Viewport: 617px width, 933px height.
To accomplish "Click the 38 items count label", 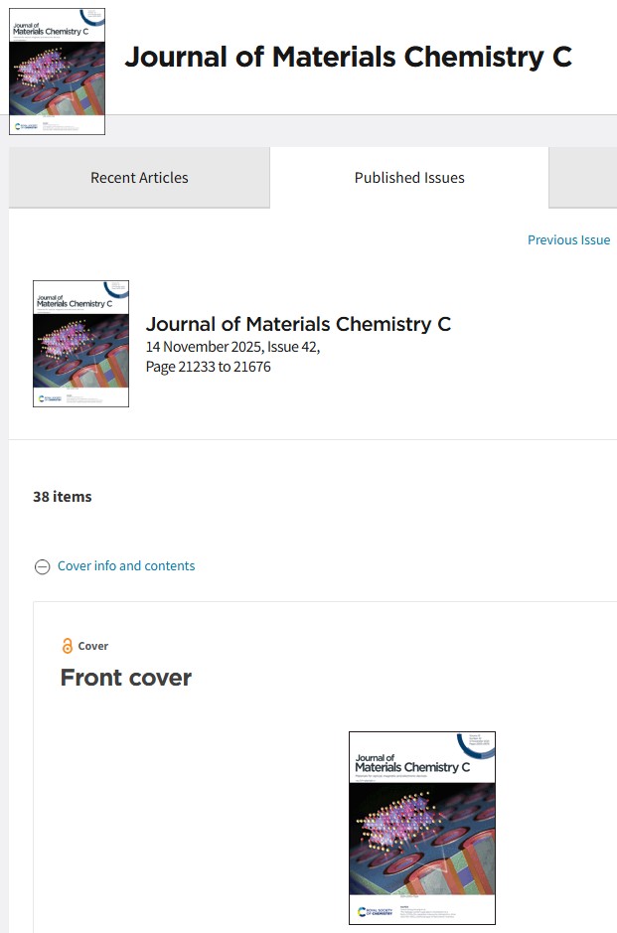I will coord(63,496).
